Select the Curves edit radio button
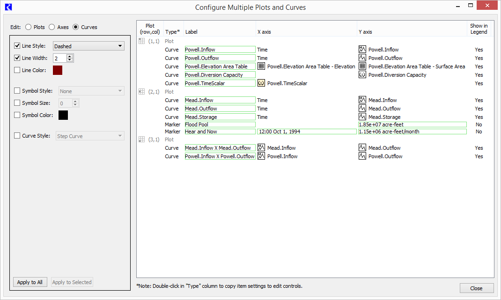This screenshot has height=300, width=501. (x=76, y=27)
